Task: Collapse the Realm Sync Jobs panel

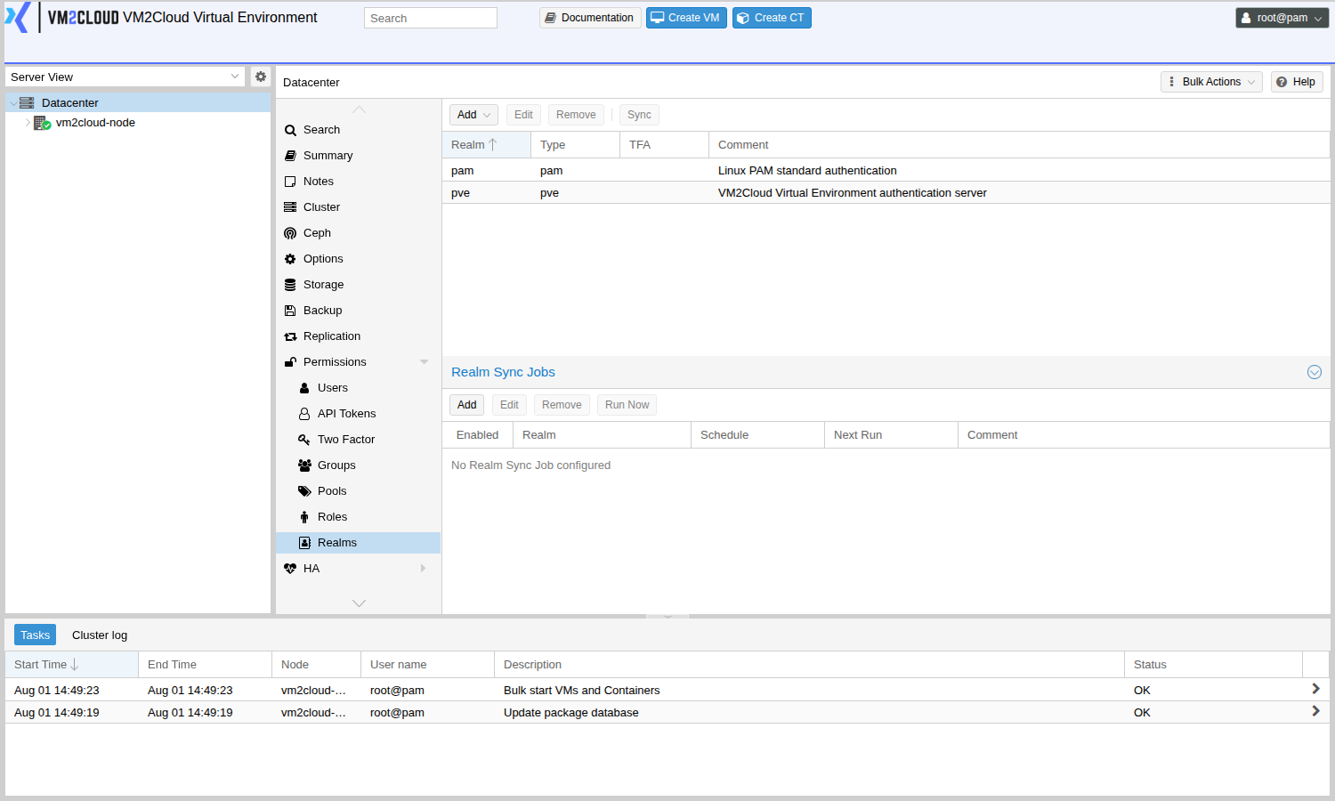Action: (1315, 372)
